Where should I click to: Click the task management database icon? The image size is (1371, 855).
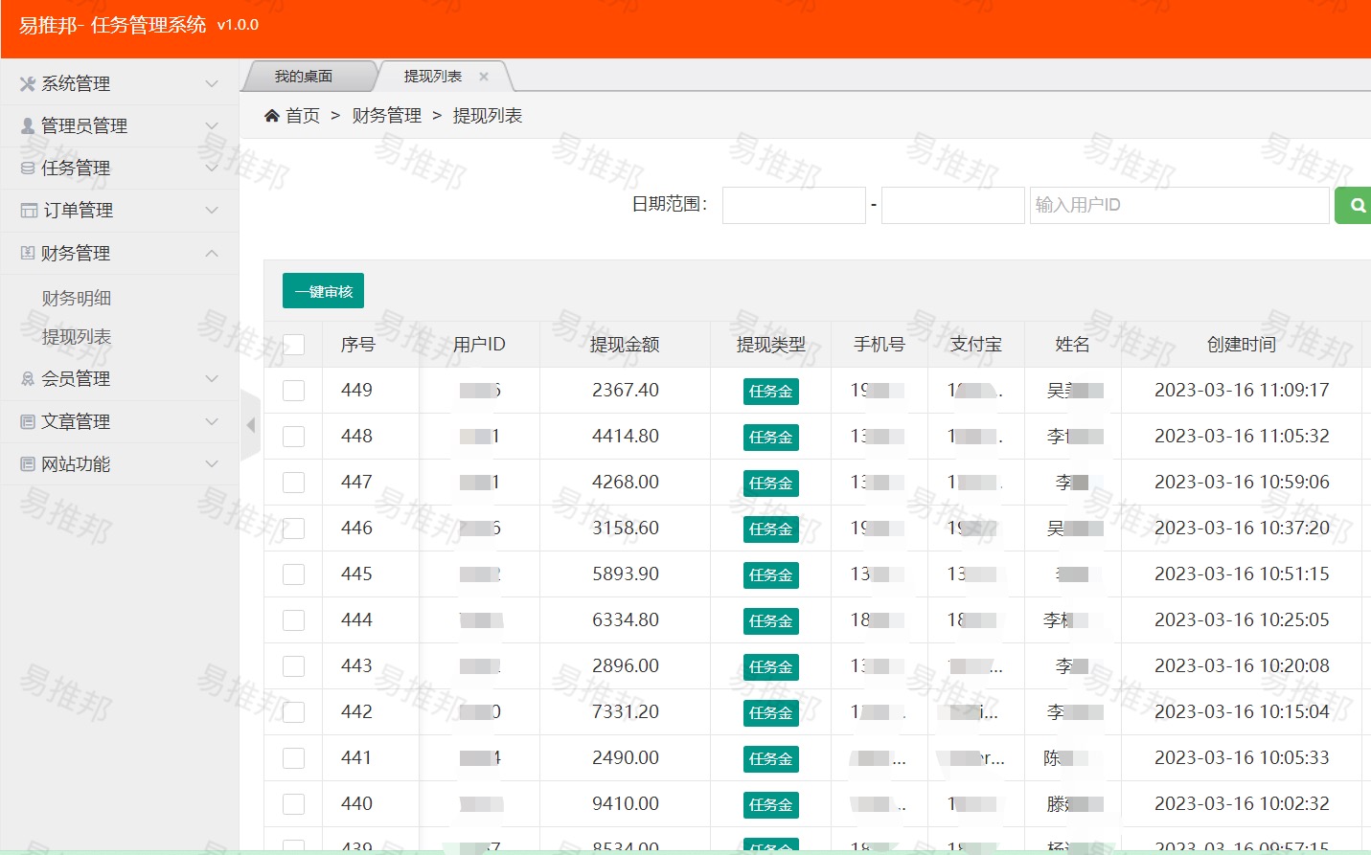point(28,169)
